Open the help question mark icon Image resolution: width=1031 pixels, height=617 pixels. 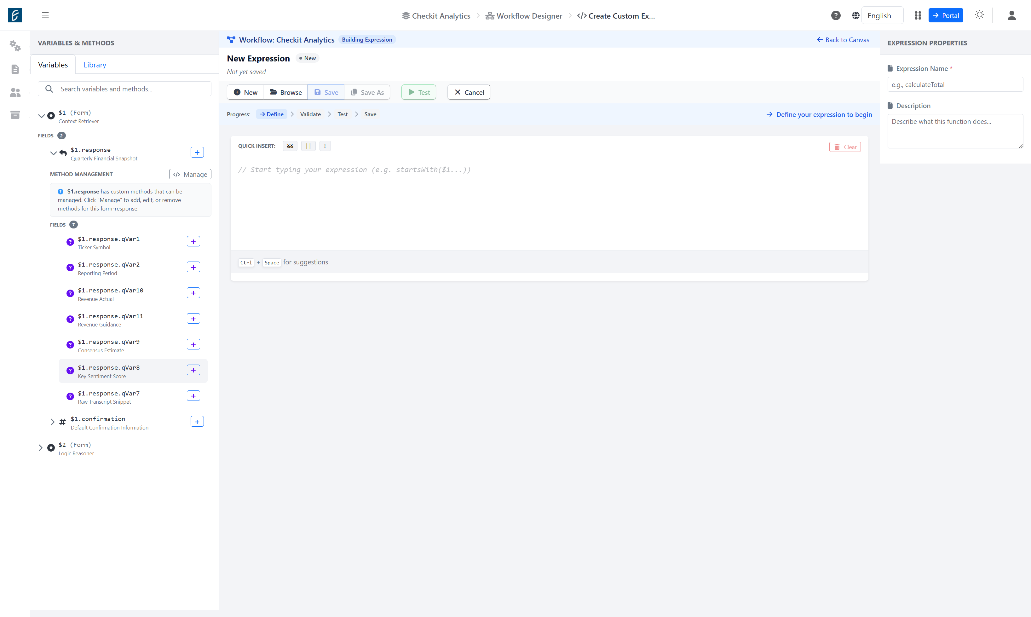coord(836,15)
